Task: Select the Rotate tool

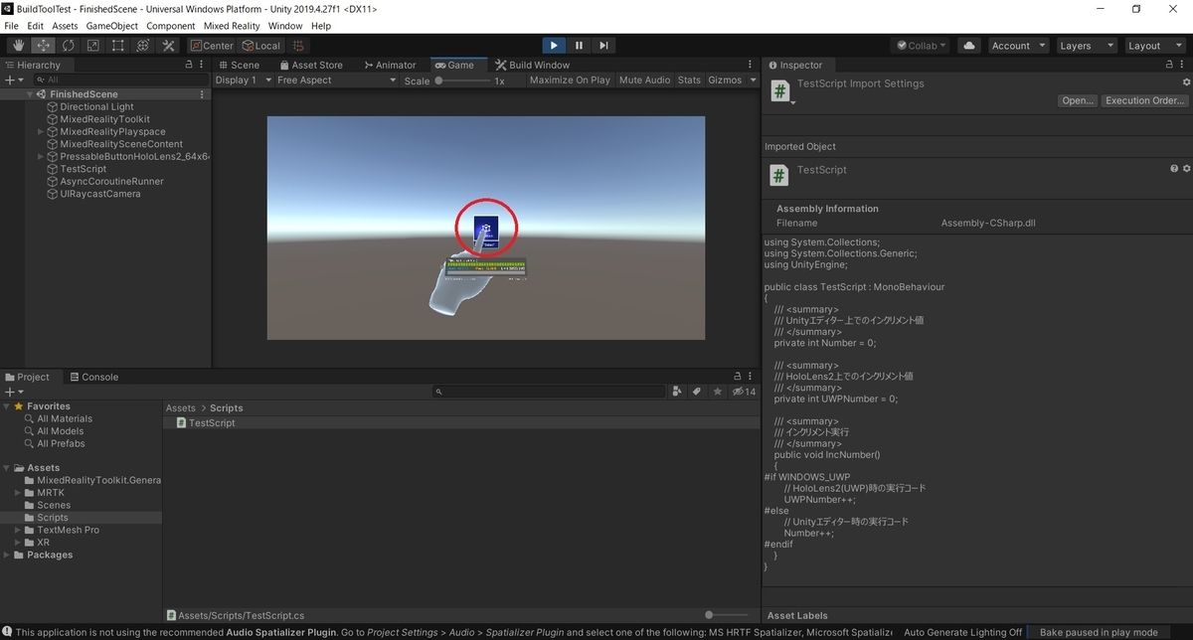Action: point(69,46)
